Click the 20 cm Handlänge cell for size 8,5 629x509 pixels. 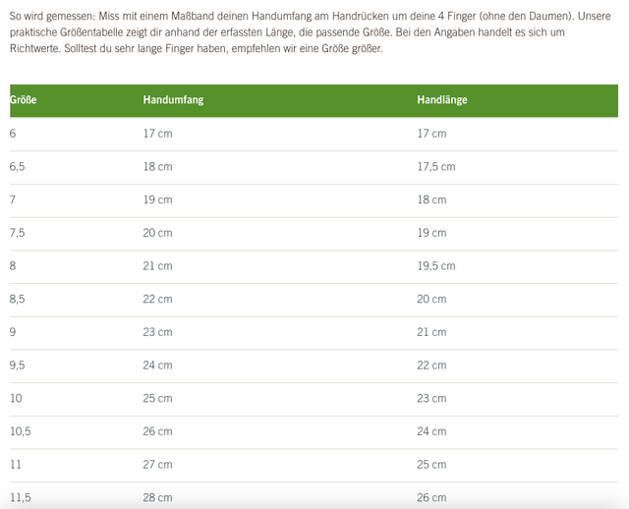pos(431,299)
